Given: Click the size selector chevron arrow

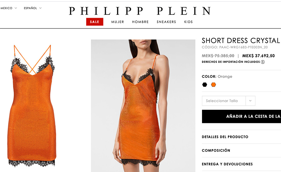Looking at the screenshot, I should click(x=250, y=101).
